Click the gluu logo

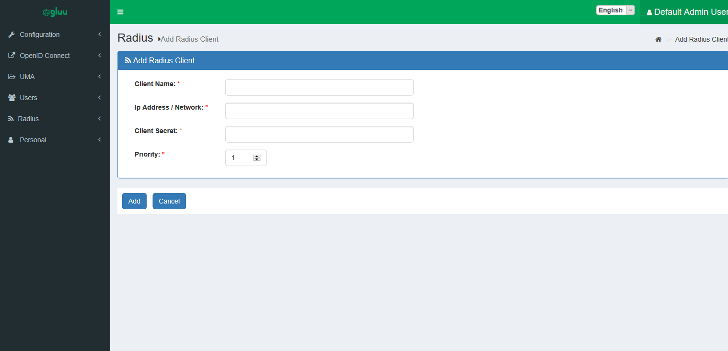55,11
